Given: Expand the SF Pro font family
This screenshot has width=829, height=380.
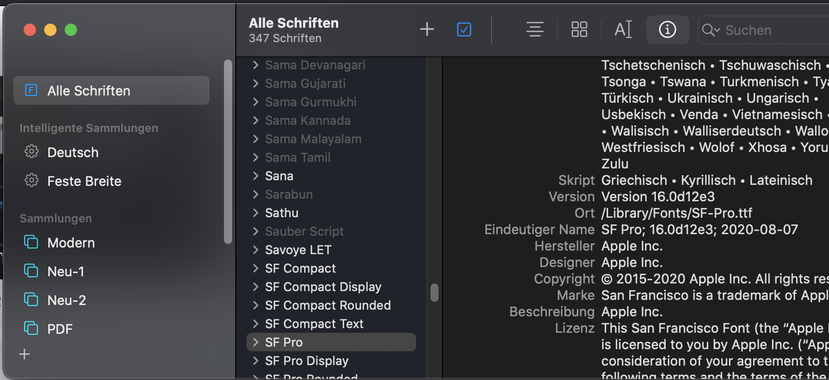Looking at the screenshot, I should [256, 343].
